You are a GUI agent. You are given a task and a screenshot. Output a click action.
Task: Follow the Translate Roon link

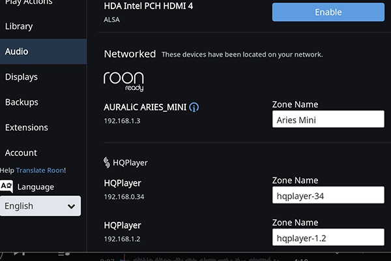point(40,170)
